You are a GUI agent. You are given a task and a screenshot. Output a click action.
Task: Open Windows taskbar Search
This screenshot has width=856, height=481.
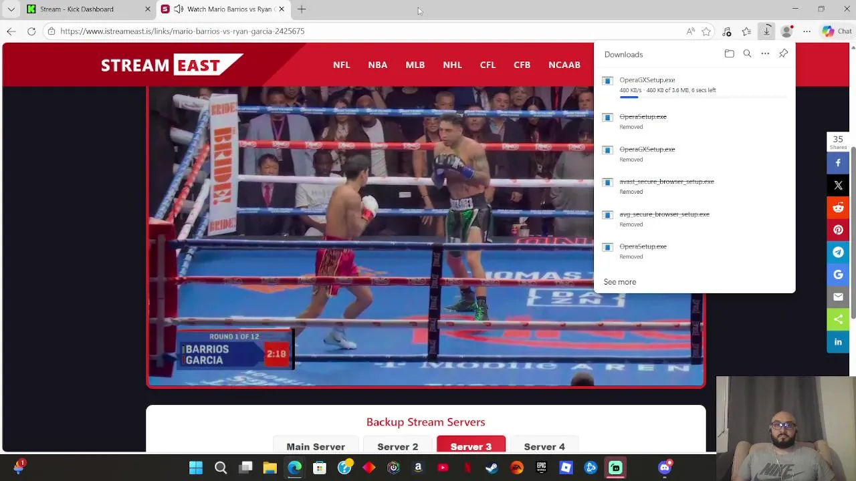click(221, 468)
